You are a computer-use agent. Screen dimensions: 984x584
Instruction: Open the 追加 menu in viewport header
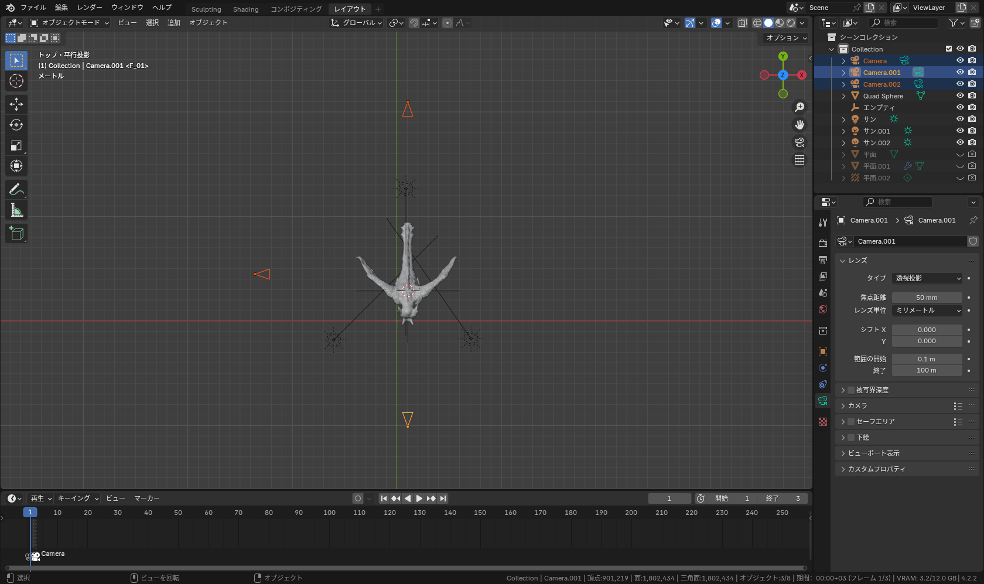[174, 23]
